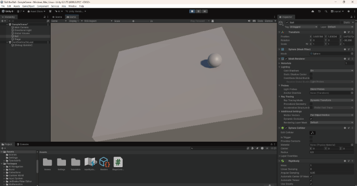Click the Rotation Z input field
Image resolution: width=357 pixels, height=186 pixels.
click(x=348, y=40)
